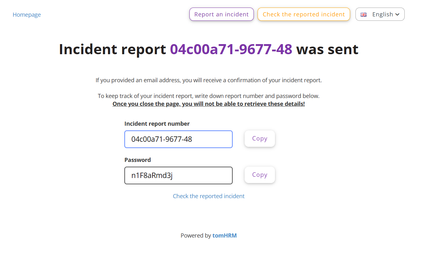The image size is (429, 264).
Task: Click the purple incident number in heading
Action: pos(231,49)
